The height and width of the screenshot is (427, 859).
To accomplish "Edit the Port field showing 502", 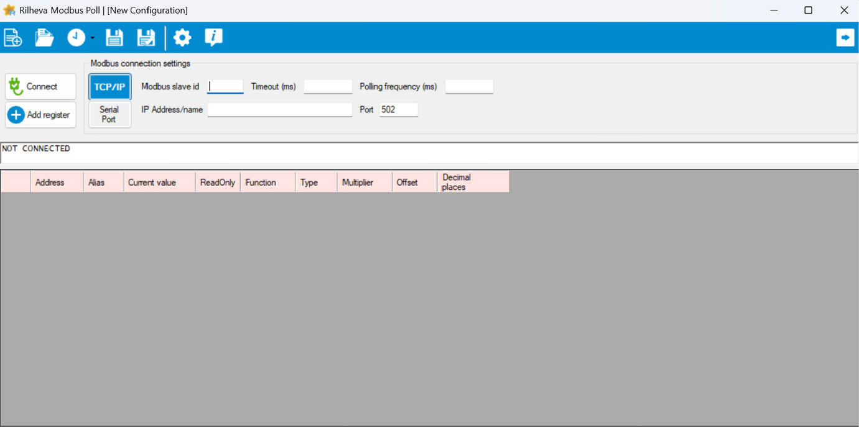I will click(399, 110).
